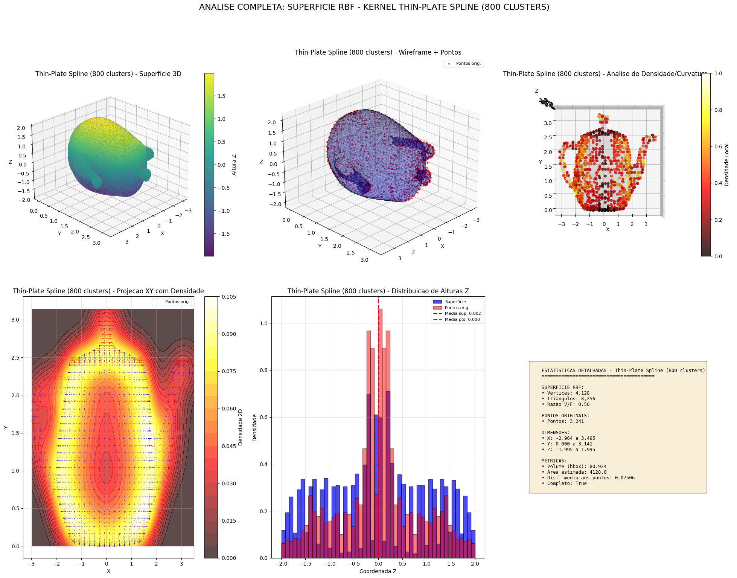Click the wireframe 'Pontos orig.' legend
This screenshot has height=578, width=737.
tap(463, 64)
